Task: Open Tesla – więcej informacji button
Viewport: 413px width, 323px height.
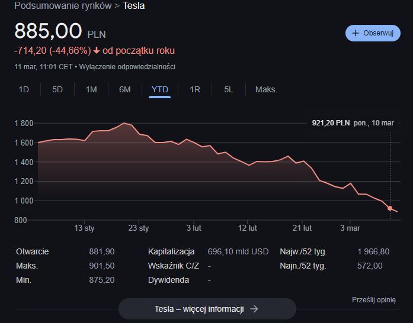Action: 207,309
